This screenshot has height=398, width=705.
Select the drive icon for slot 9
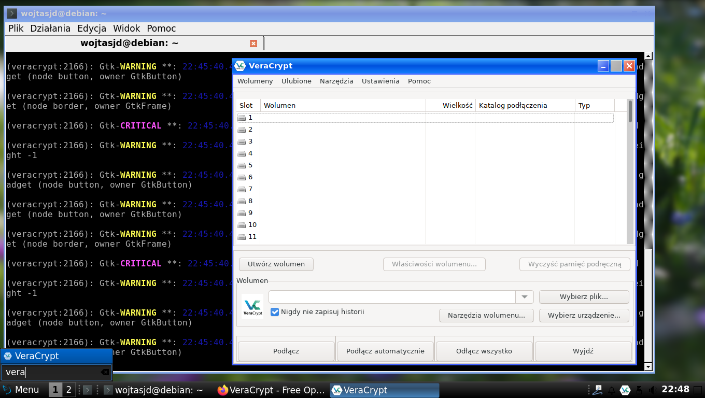[x=242, y=213]
